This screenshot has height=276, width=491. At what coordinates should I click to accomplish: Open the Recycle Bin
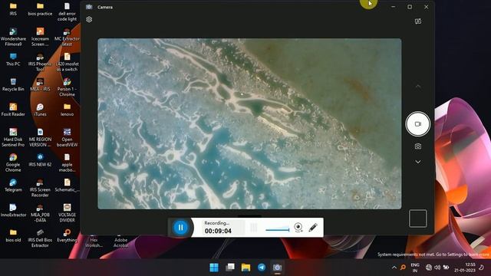(13, 85)
